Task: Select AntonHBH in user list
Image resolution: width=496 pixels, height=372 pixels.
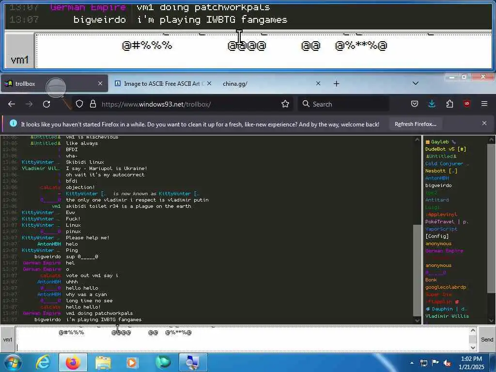Action: click(x=437, y=178)
